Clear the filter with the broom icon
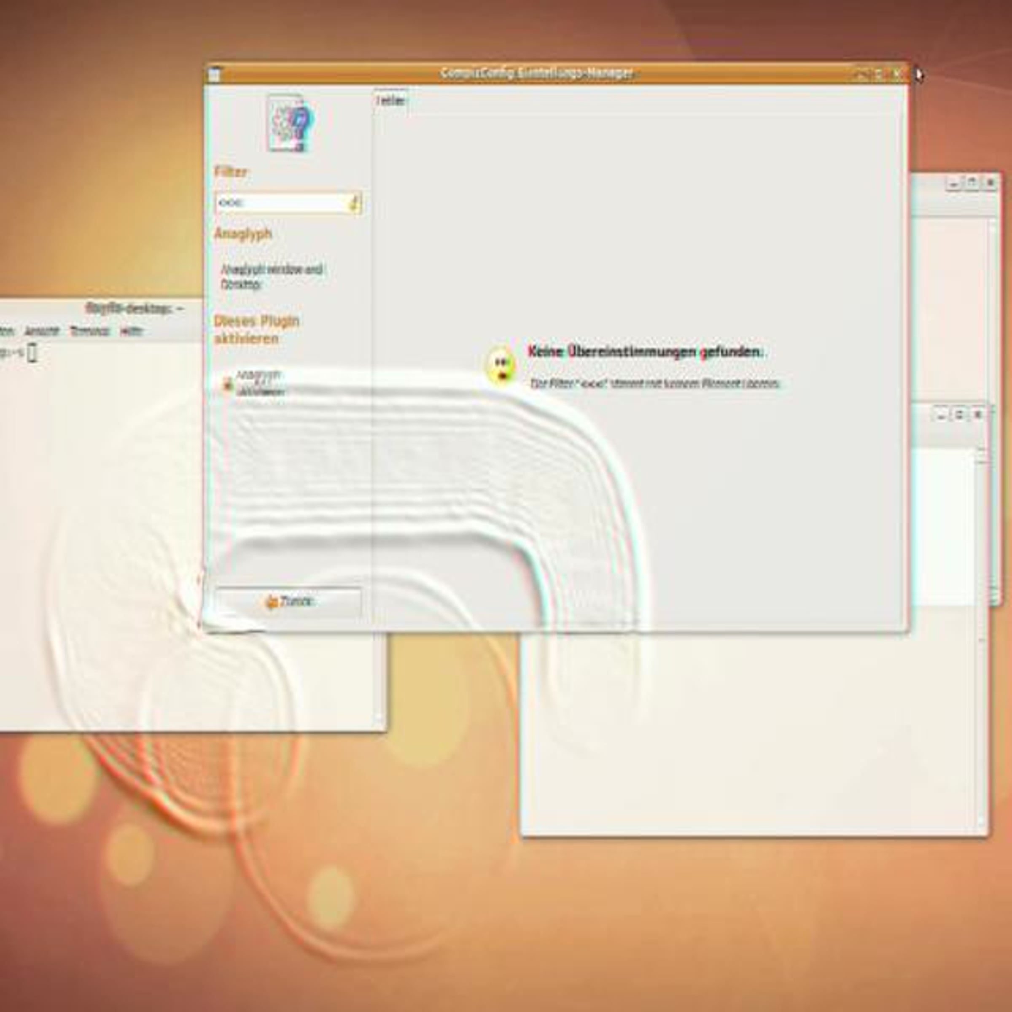Screen dimensions: 1012x1012 tap(354, 203)
